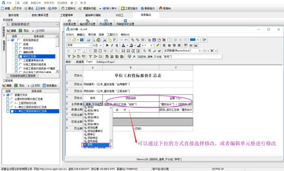Select 序号 in the field dropdown list
284x171 pixels.
tap(96, 145)
